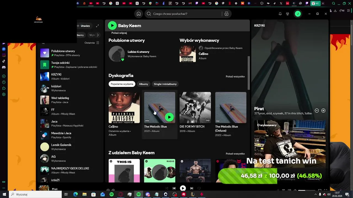Select the 'Wyk' filter chip in library
This screenshot has width=353, height=198.
[92, 35]
